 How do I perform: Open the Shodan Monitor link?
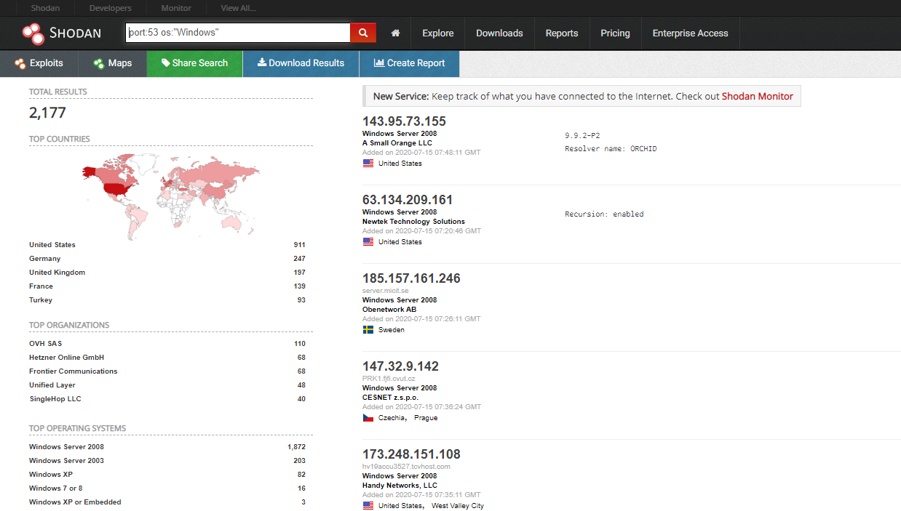click(x=758, y=96)
